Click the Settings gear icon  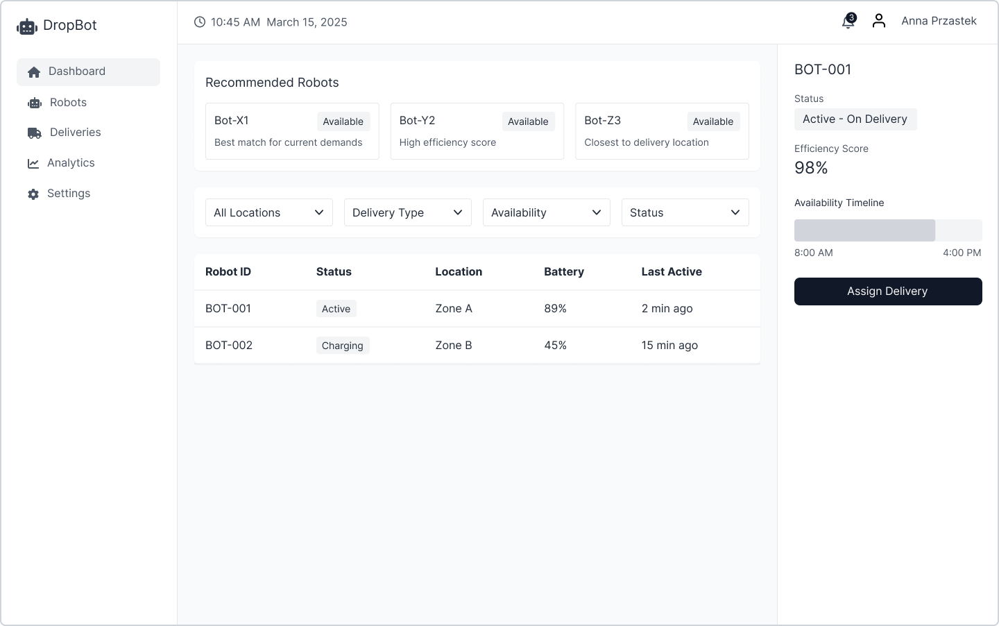tap(33, 194)
